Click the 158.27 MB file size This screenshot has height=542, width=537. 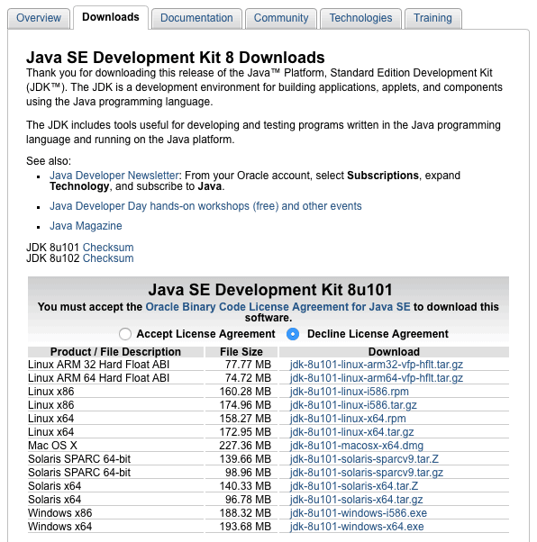coord(245,419)
